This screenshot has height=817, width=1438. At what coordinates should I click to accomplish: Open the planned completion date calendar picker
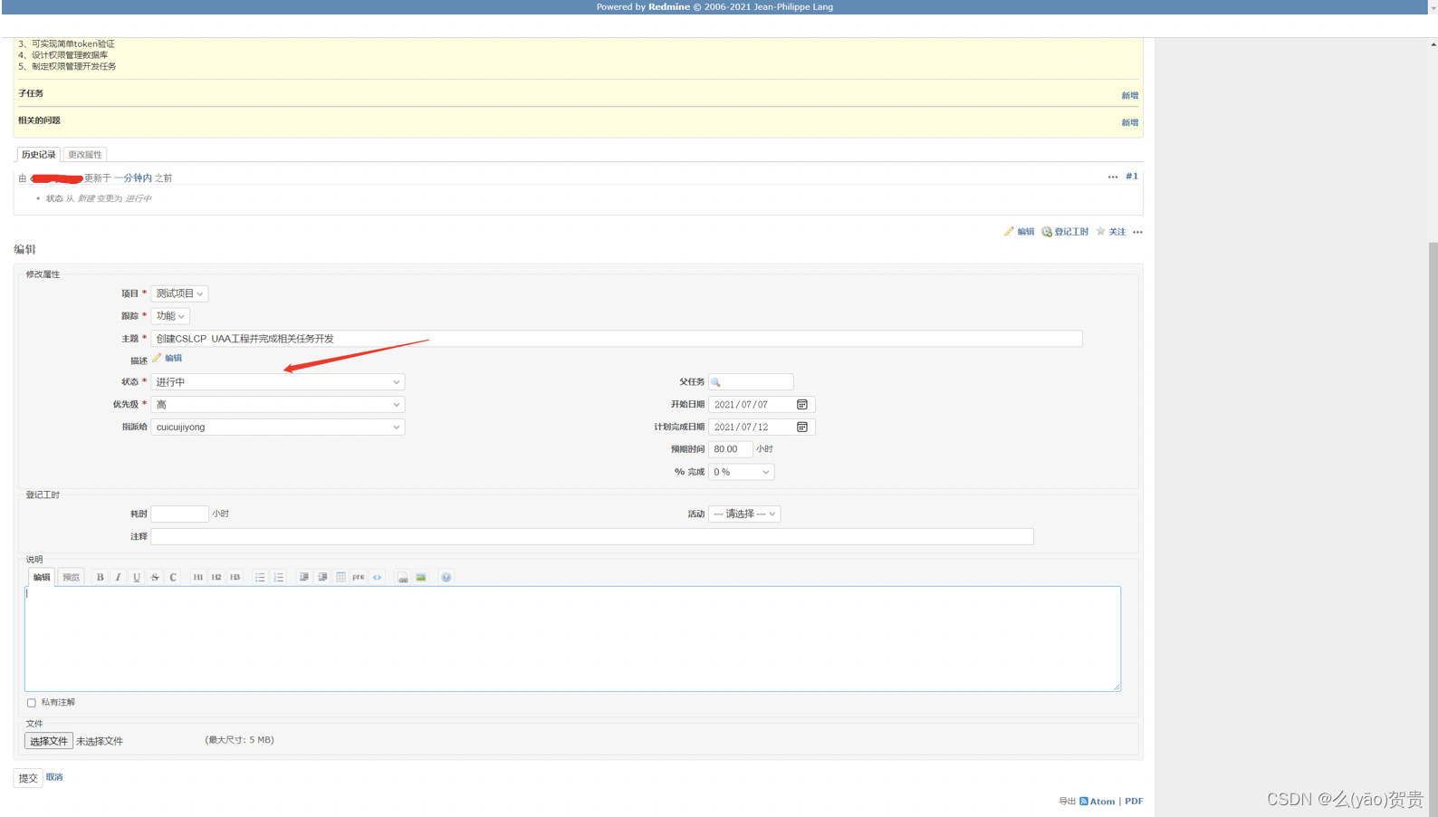(802, 427)
